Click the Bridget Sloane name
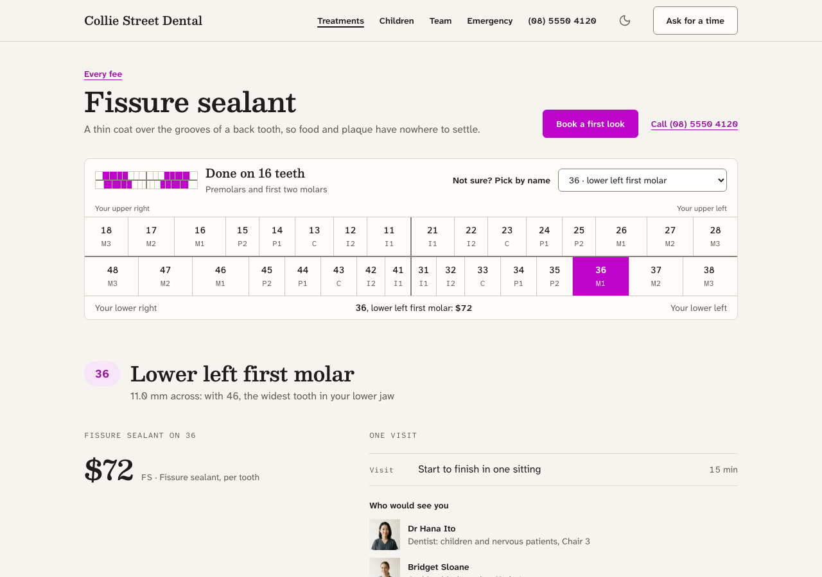Image resolution: width=822 pixels, height=577 pixels. (439, 567)
